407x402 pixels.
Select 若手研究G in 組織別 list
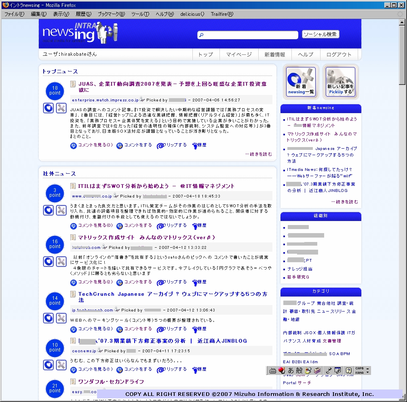(x=298, y=277)
